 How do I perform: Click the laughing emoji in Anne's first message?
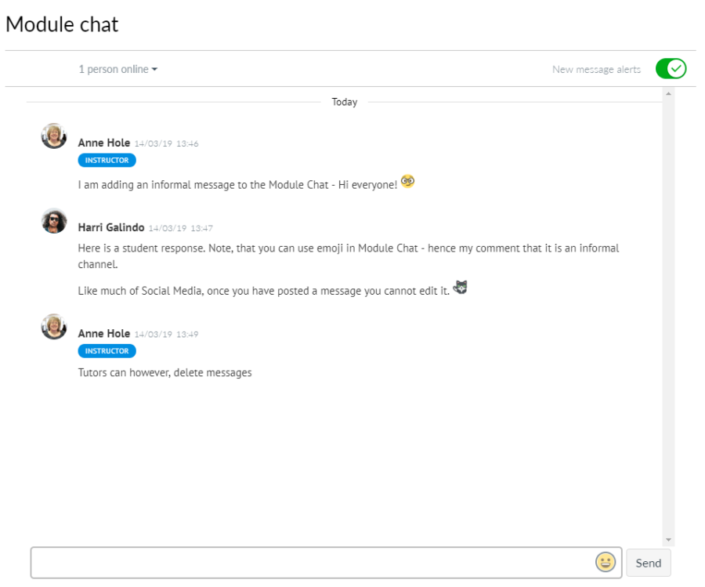click(407, 181)
